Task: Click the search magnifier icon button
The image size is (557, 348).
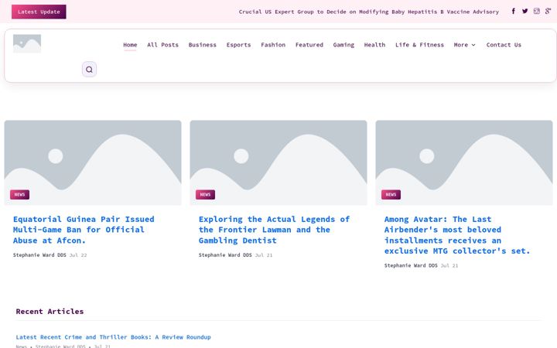Action: click(89, 70)
